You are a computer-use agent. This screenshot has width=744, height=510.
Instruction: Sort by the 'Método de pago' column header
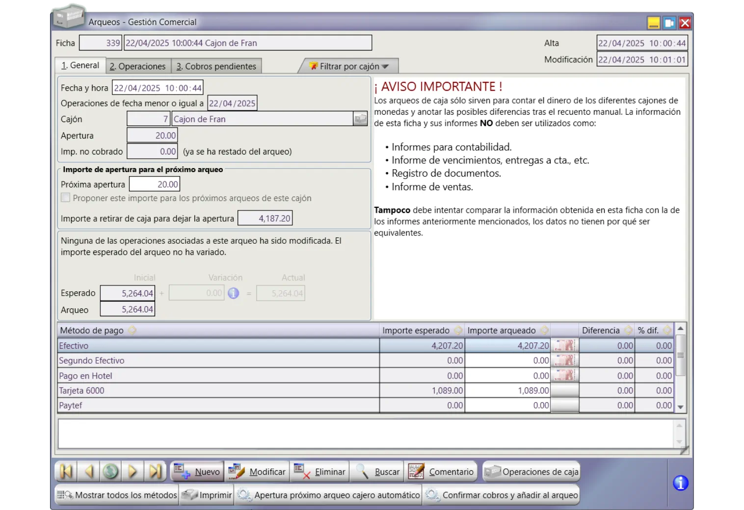tap(92, 331)
